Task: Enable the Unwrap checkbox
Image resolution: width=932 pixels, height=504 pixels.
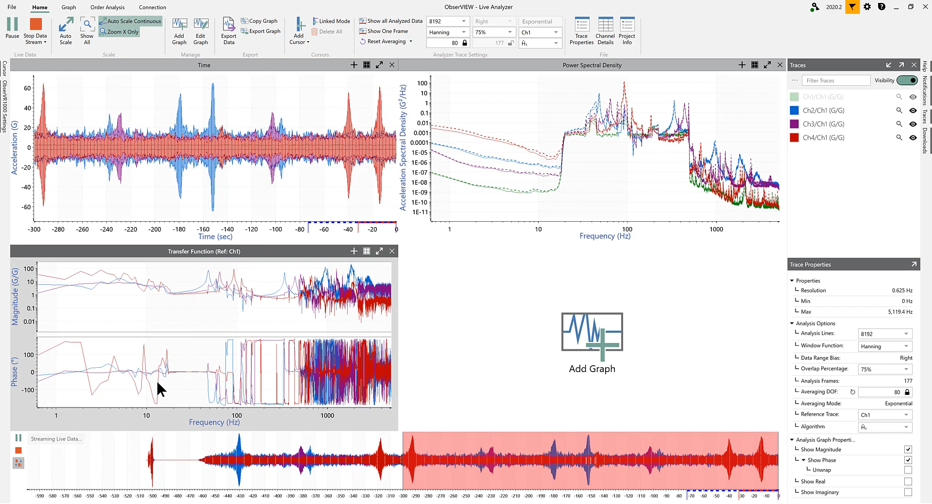Action: (x=908, y=470)
